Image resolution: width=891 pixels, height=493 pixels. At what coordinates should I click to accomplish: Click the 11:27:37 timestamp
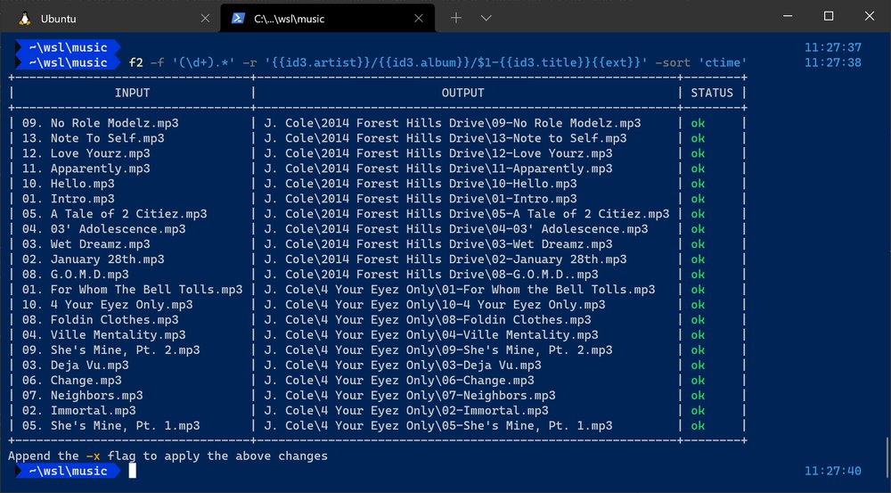[x=833, y=47]
